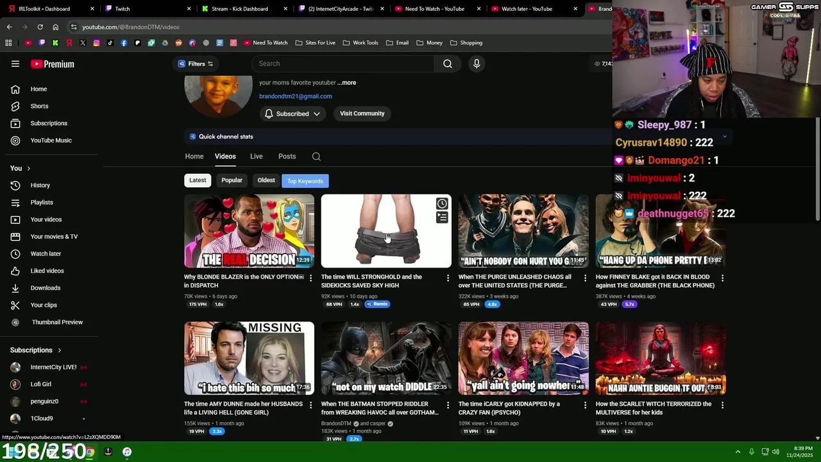Click the taskbar volume speaker icon

(x=775, y=452)
